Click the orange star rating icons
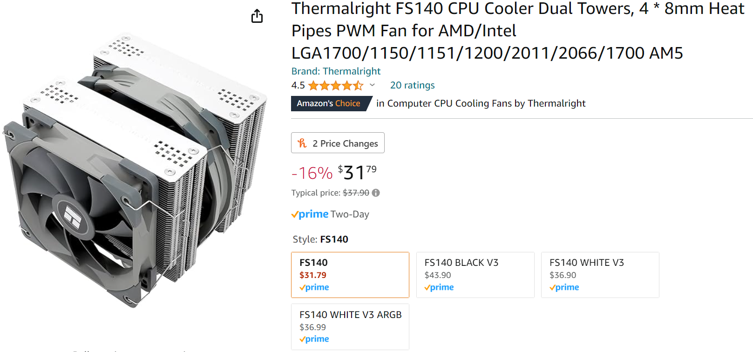The image size is (753, 352). pyautogui.click(x=335, y=86)
